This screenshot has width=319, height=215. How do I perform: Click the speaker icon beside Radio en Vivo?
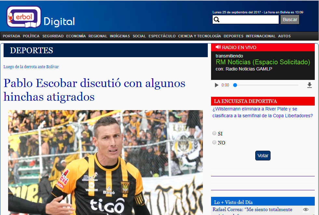coord(218,47)
